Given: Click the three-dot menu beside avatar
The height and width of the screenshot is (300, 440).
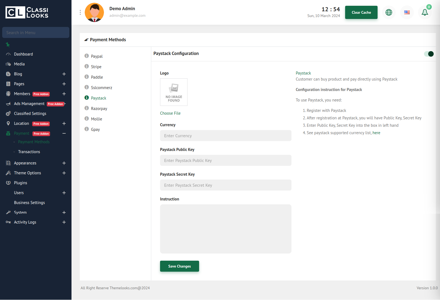Looking at the screenshot, I should [80, 12].
